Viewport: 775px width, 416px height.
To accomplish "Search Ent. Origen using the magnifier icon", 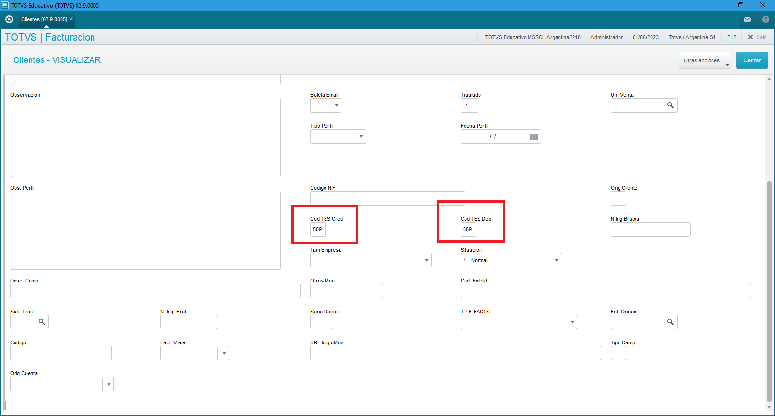I will (x=670, y=322).
